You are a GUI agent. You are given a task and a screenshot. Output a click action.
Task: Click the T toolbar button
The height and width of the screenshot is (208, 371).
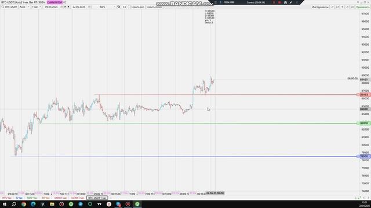point(342,7)
